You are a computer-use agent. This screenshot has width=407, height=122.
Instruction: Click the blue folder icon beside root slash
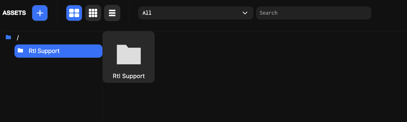pos(8,37)
